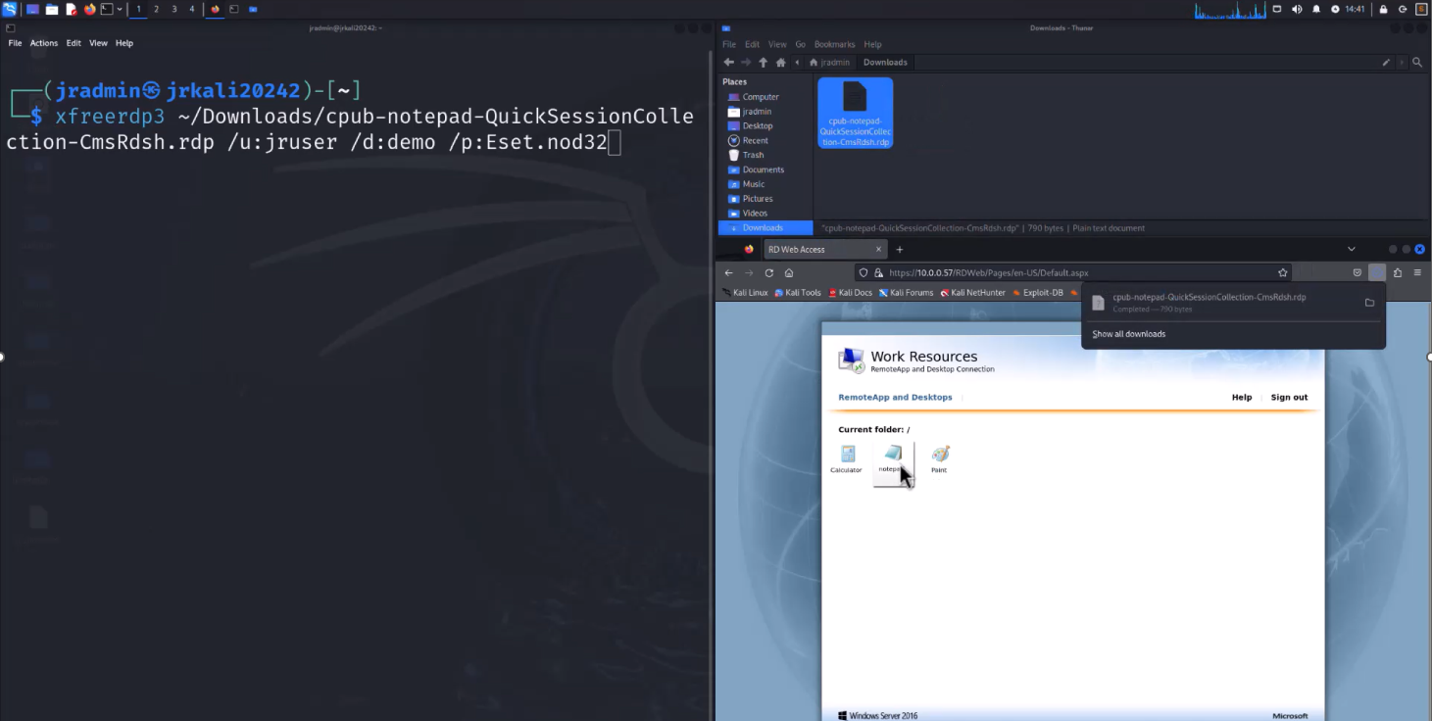
Task: Click the Work Resources logo
Action: tap(849, 360)
